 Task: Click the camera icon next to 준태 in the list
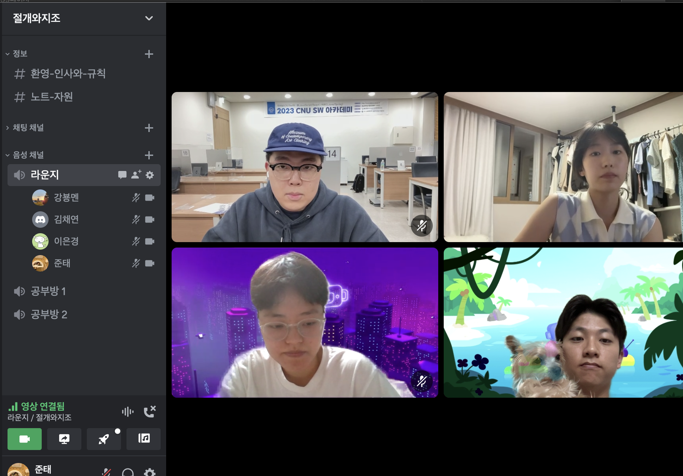pyautogui.click(x=150, y=263)
